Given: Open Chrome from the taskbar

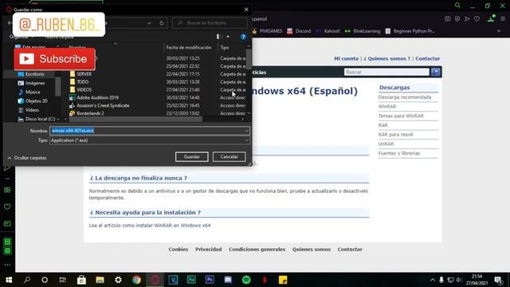Looking at the screenshot, I should 136,280.
